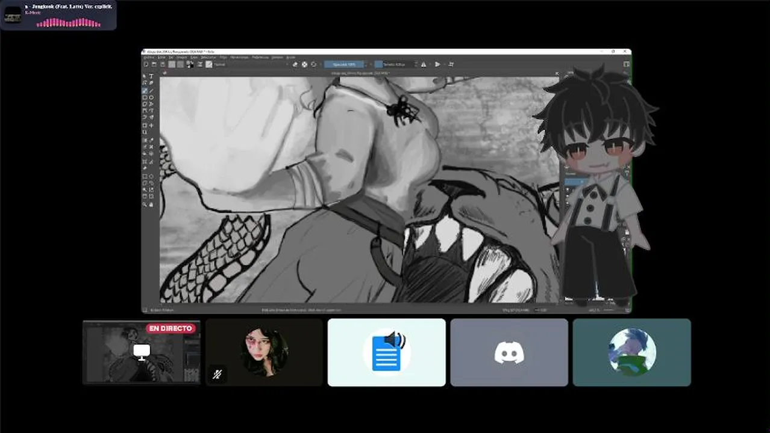Open the Archivo menu
The height and width of the screenshot is (433, 770).
148,57
